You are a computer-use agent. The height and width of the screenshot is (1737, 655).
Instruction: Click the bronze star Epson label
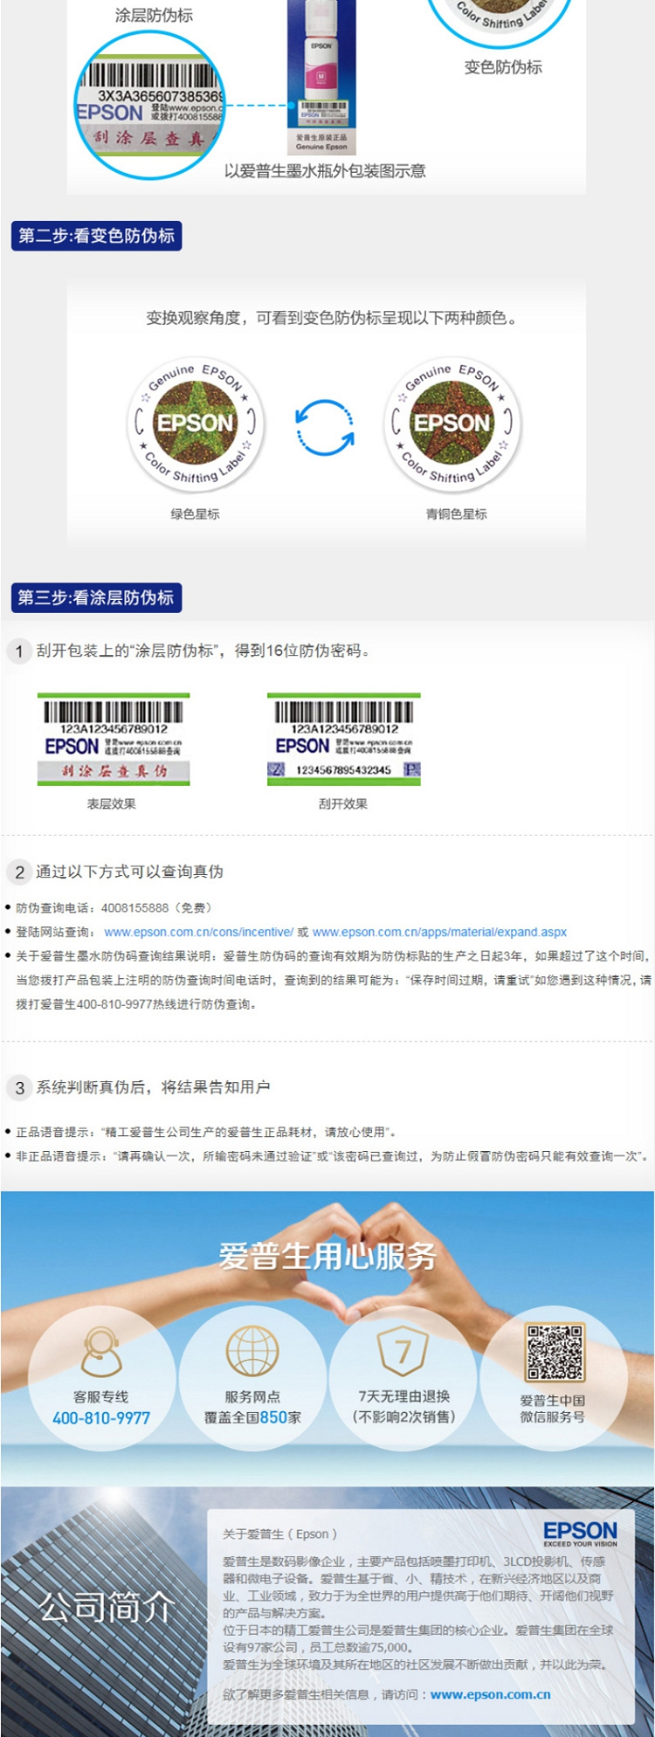[x=452, y=424]
